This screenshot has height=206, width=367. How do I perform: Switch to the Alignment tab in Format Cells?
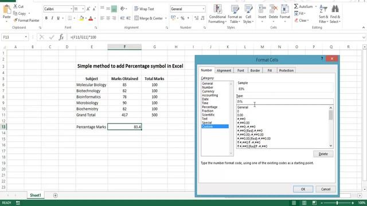click(x=224, y=70)
